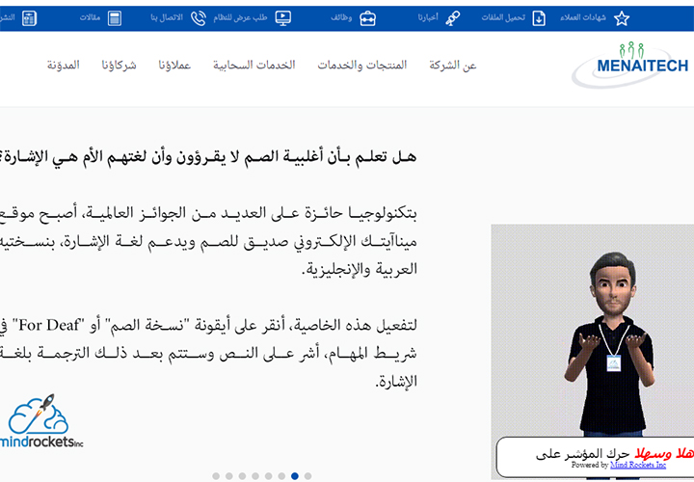The width and height of the screenshot is (694, 482).
Task: Click the شهادات العملاء text label
Action: [x=583, y=17]
